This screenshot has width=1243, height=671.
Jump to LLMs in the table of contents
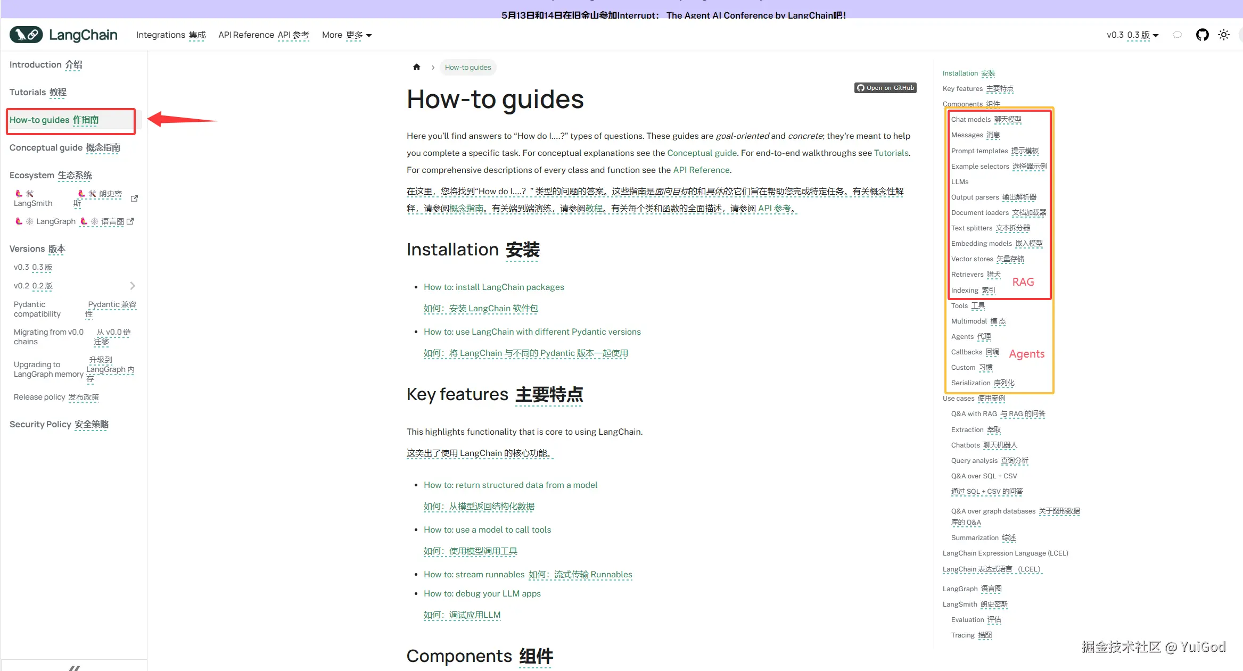point(960,181)
